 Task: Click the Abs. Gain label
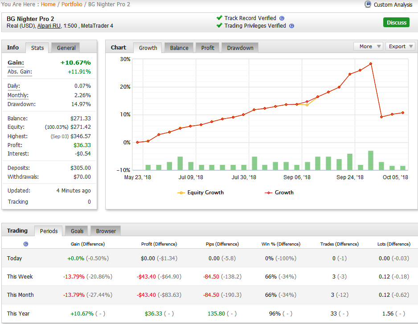click(20, 72)
